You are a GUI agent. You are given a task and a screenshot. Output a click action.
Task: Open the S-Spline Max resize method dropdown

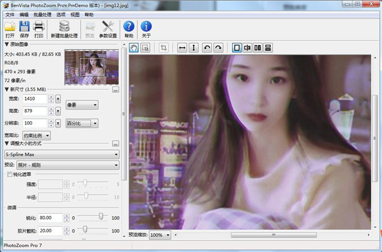coord(62,154)
